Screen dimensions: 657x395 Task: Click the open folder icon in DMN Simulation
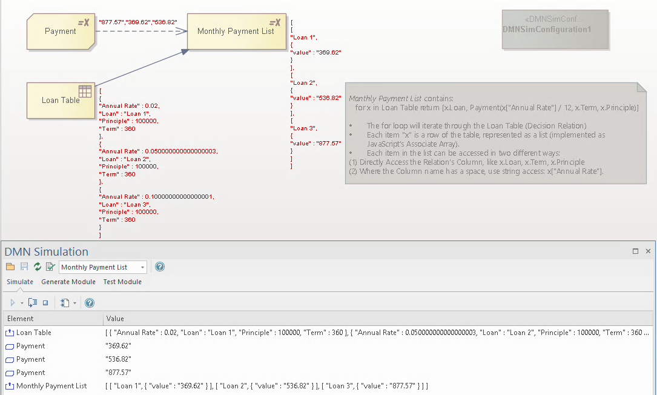coord(10,267)
